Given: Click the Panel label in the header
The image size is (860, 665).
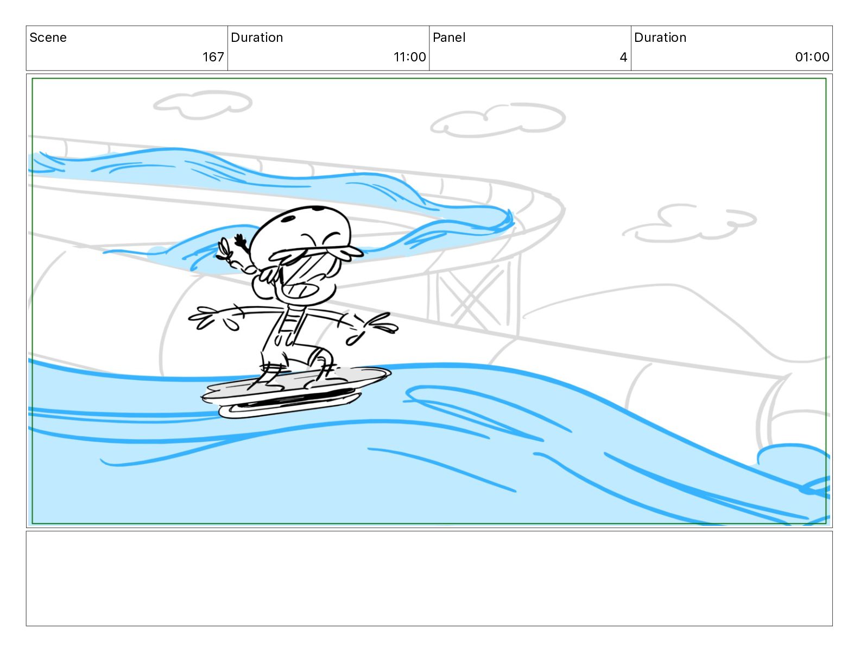Looking at the screenshot, I should point(449,37).
